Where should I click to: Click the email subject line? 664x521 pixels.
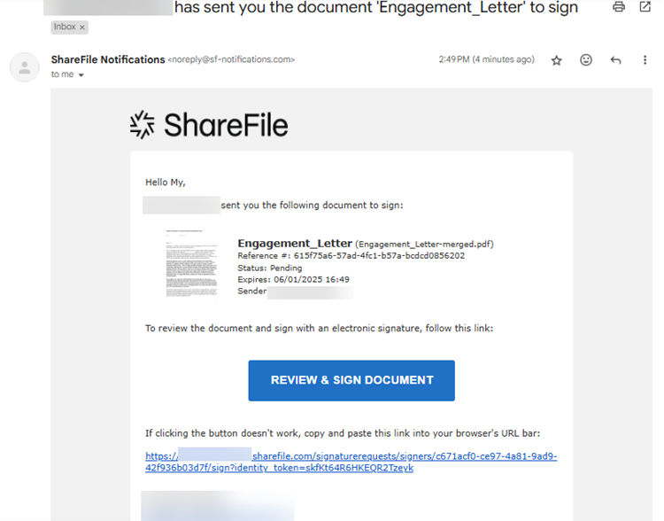tap(376, 7)
